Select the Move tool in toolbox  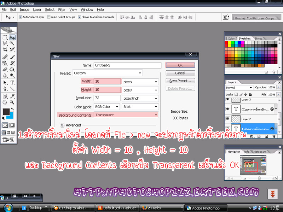12,37
